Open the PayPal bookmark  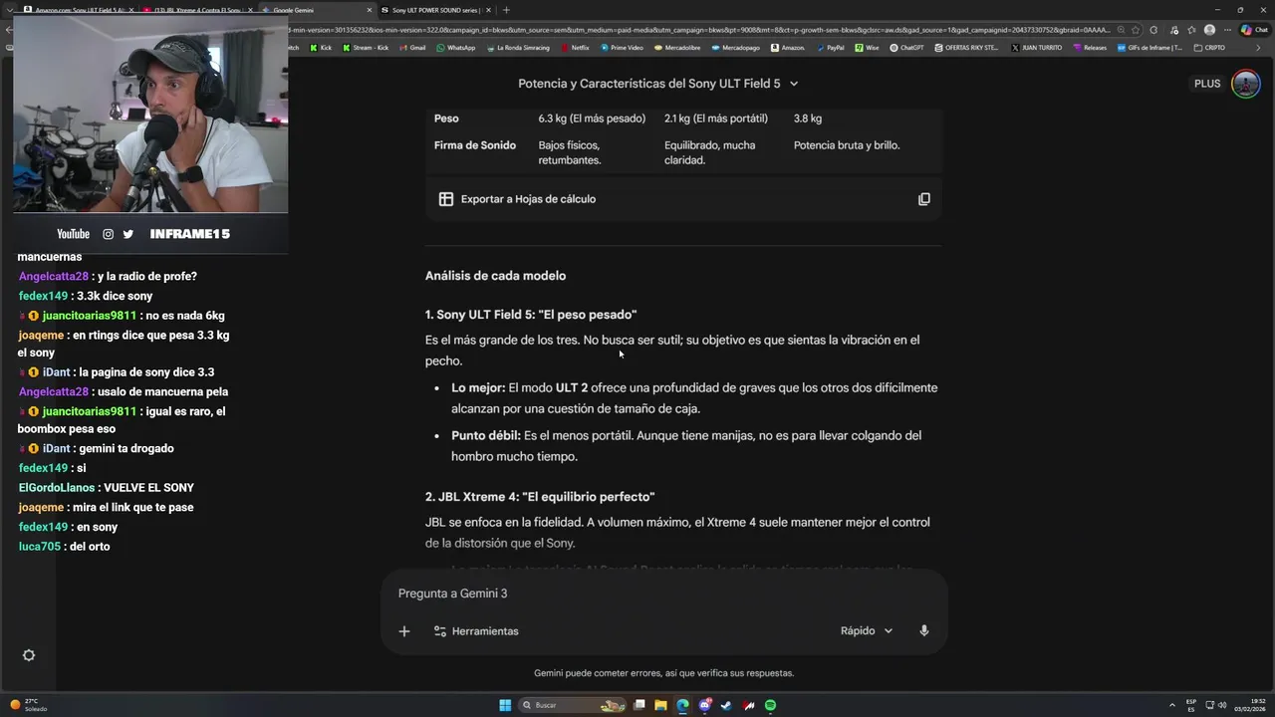click(830, 48)
